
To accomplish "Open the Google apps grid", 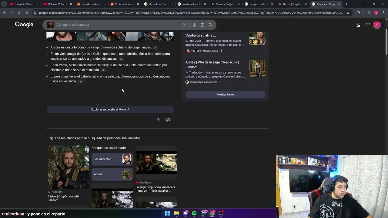I will click(368, 25).
